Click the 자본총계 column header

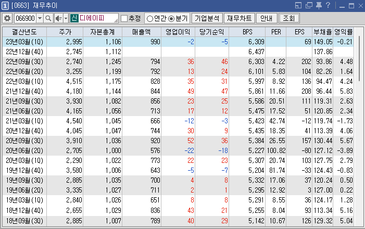point(103,32)
